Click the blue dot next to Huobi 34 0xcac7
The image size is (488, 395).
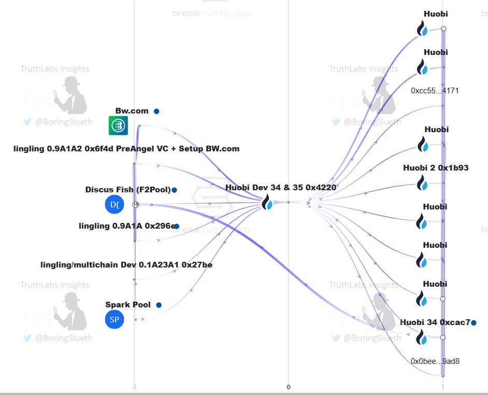pyautogui.click(x=474, y=323)
